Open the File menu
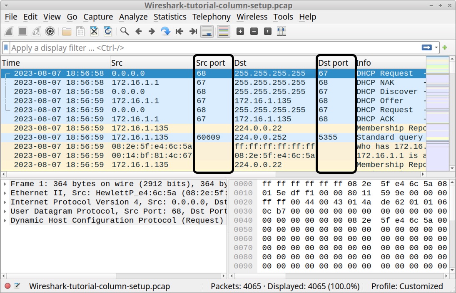This screenshot has width=456, height=293. 11,17
